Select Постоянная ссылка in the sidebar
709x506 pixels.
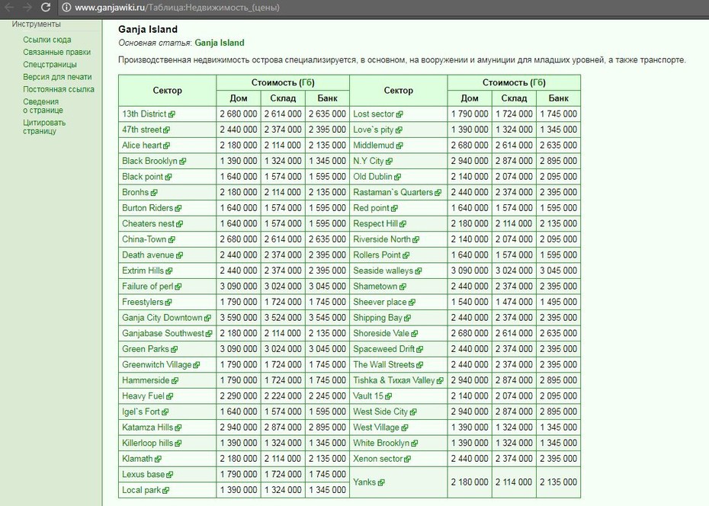coord(59,89)
